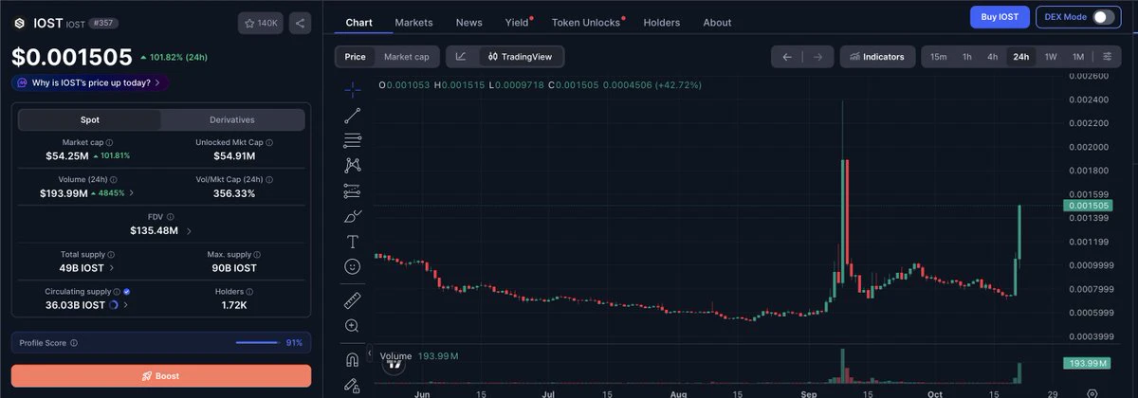Click the Holders info icon
This screenshot has width=1138, height=398.
point(248,292)
